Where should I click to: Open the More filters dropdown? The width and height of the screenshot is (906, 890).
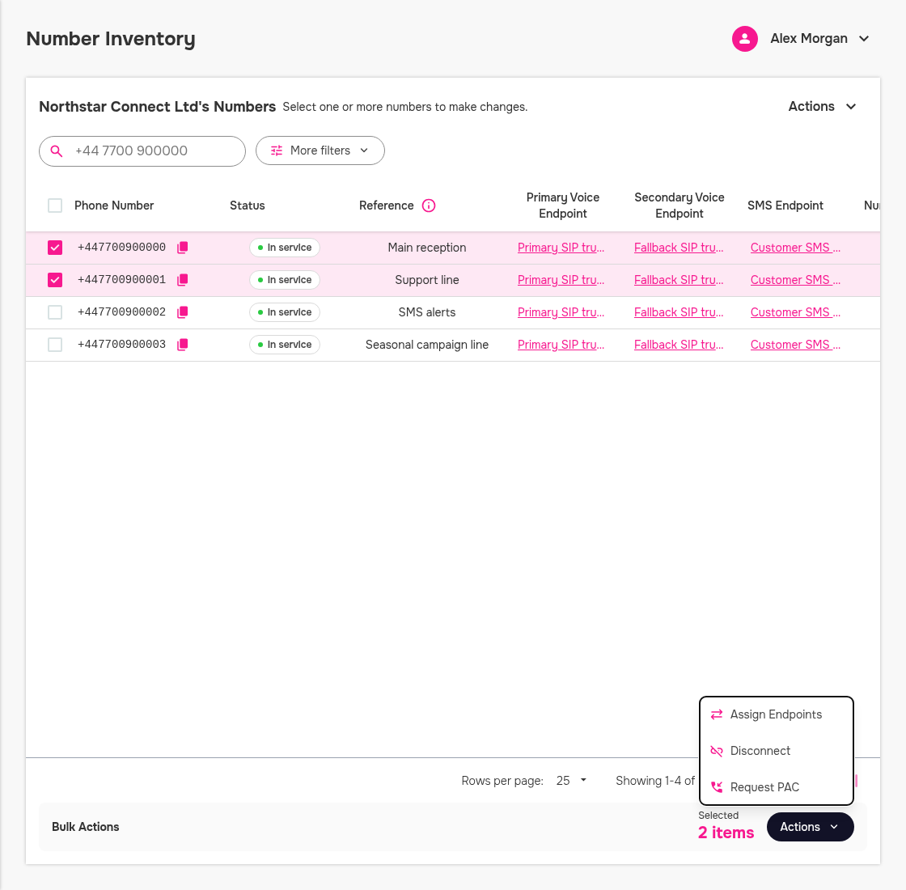(x=320, y=150)
